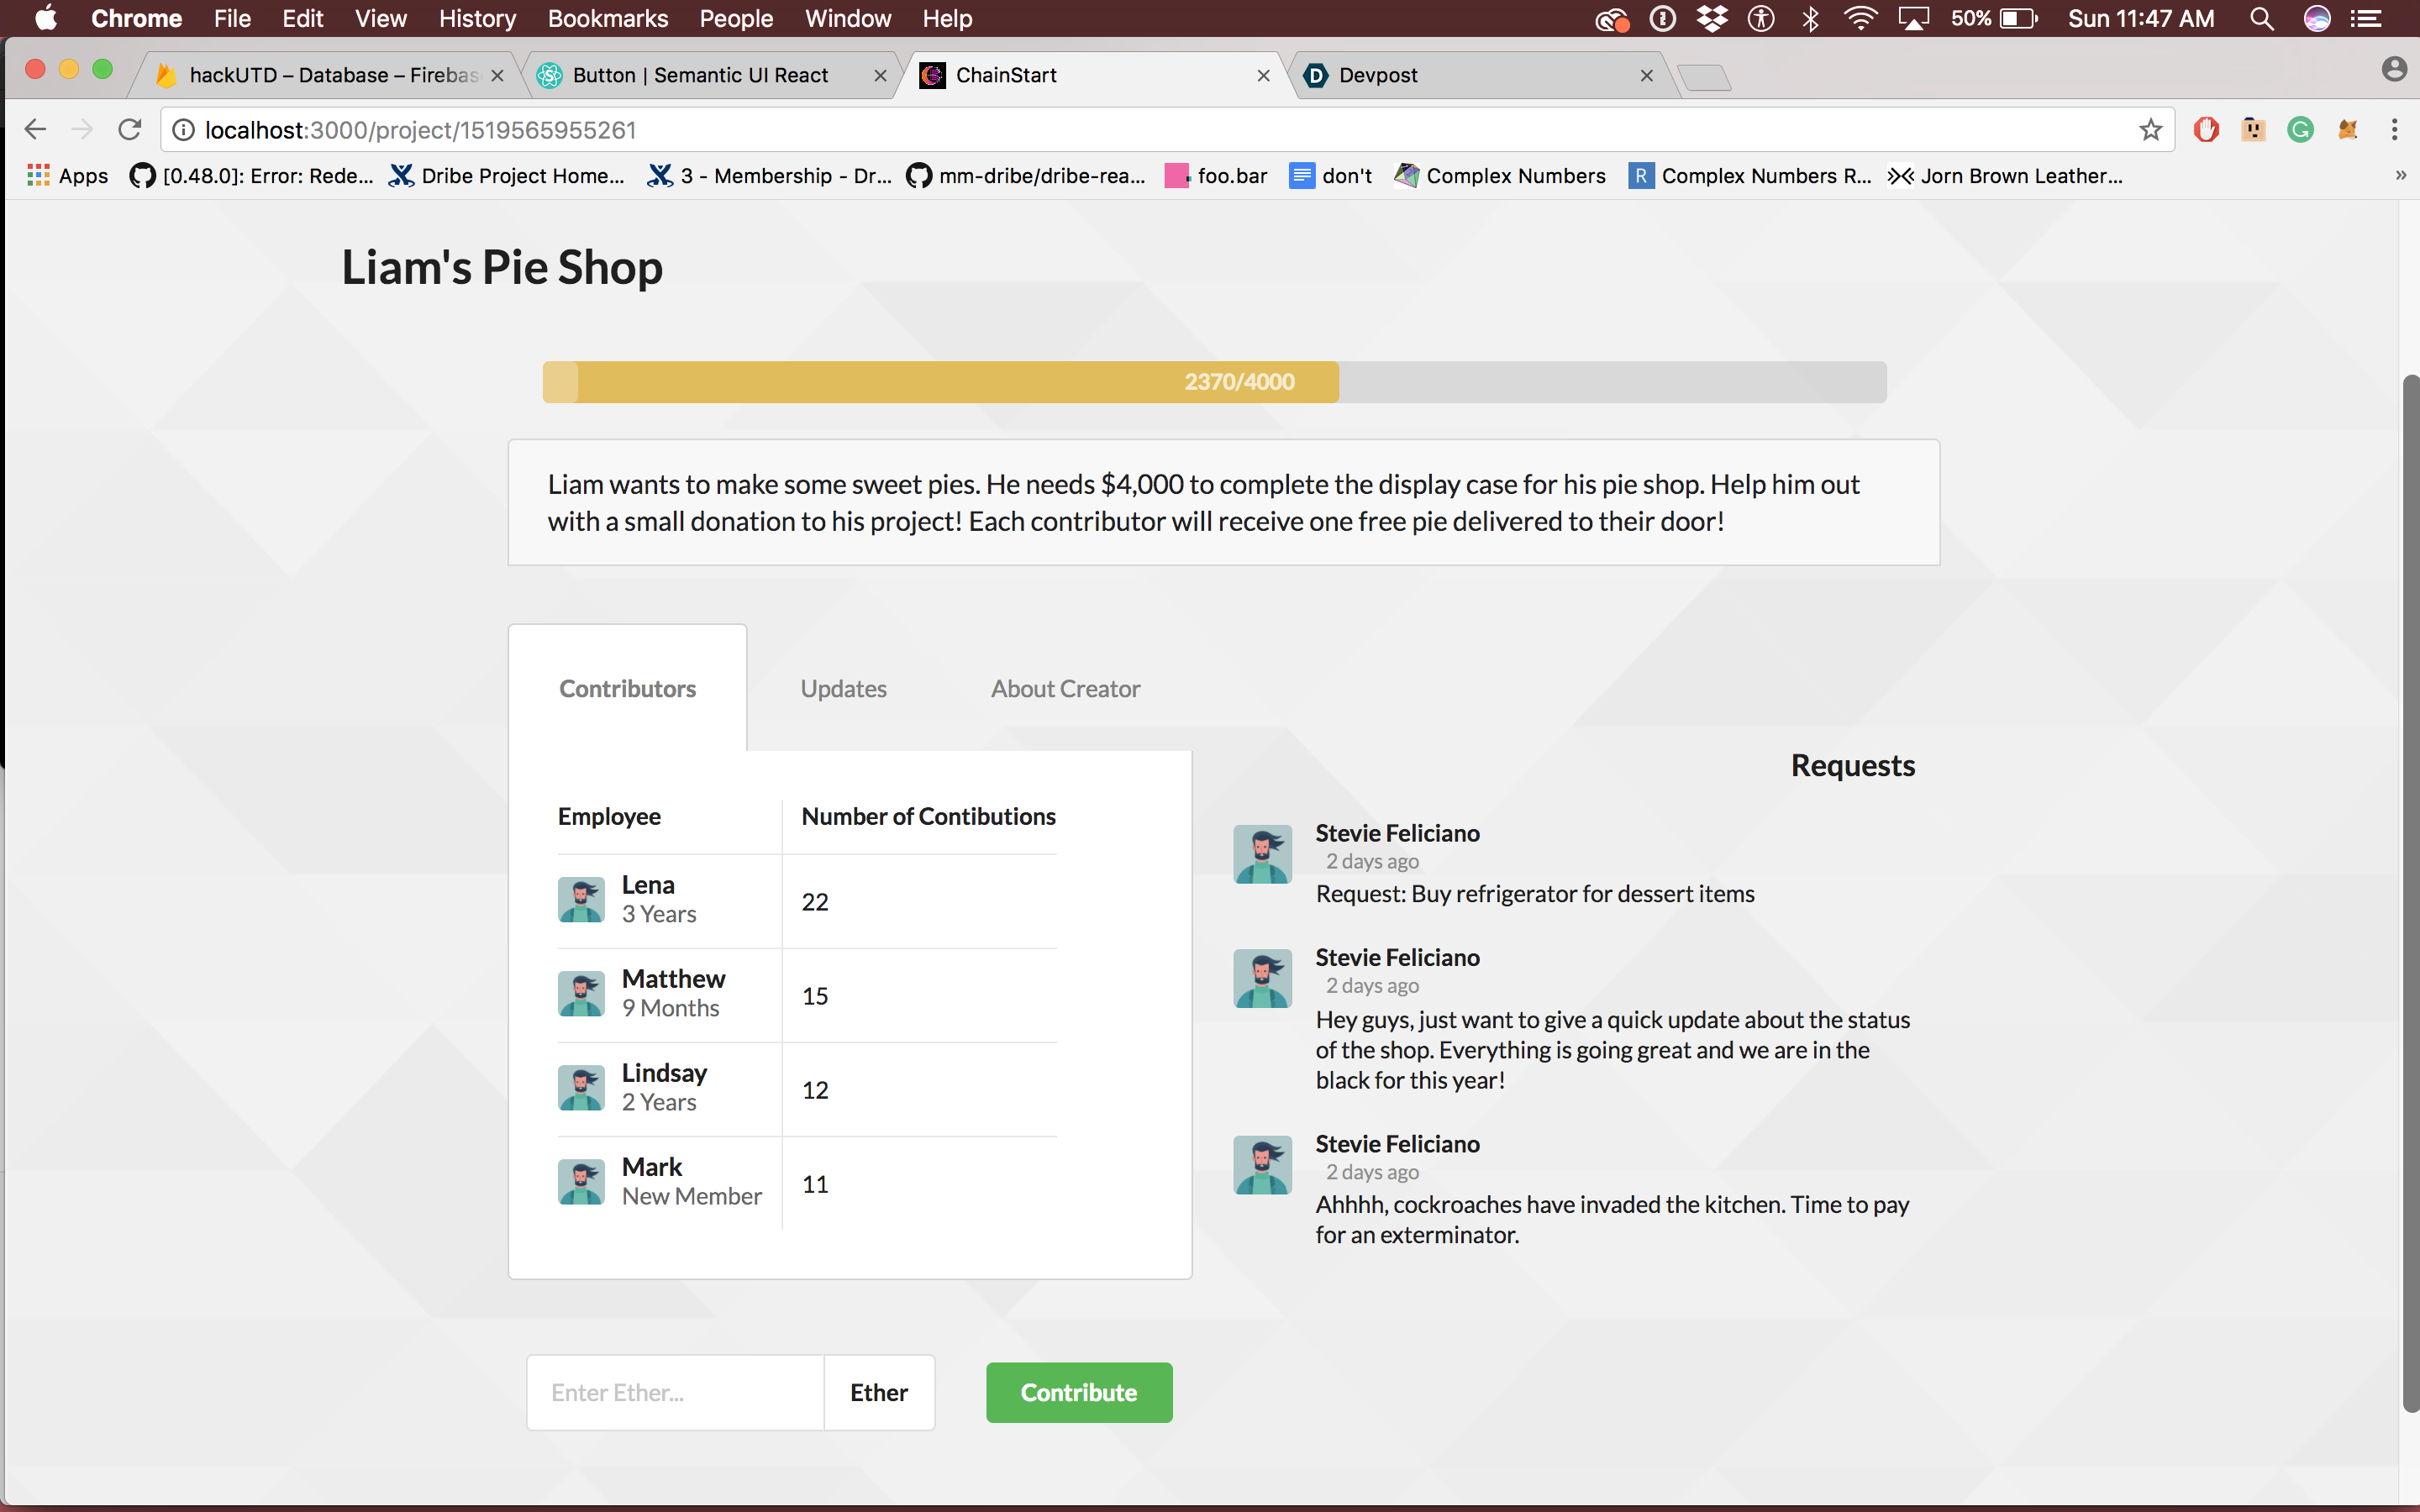
Task: Focus the Enter Ether input field
Action: [x=675, y=1392]
